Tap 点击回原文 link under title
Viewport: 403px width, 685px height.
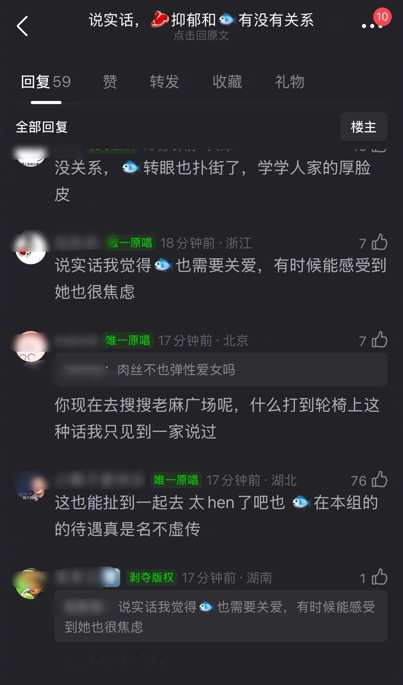201,35
